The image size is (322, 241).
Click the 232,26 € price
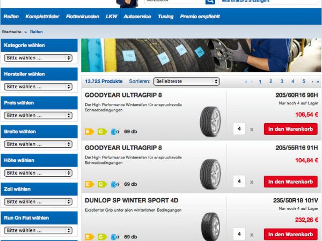click(x=306, y=220)
